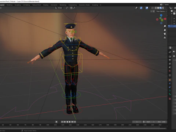176x132 pixels.
Task: Open the shading options dropdown arrow
Action: (165, 8)
